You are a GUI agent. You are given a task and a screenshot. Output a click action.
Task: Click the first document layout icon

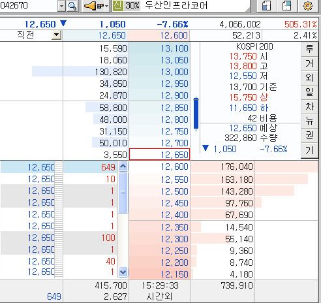coord(266,6)
